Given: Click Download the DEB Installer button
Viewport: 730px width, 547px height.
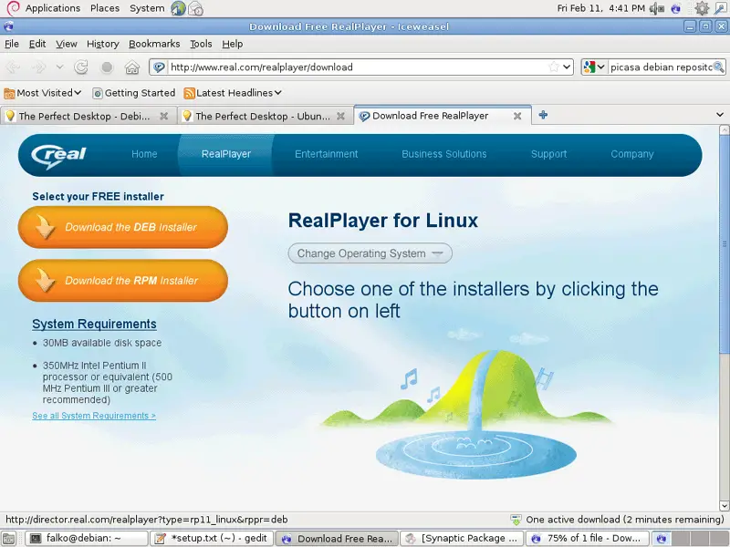Looking at the screenshot, I should coord(123,227).
